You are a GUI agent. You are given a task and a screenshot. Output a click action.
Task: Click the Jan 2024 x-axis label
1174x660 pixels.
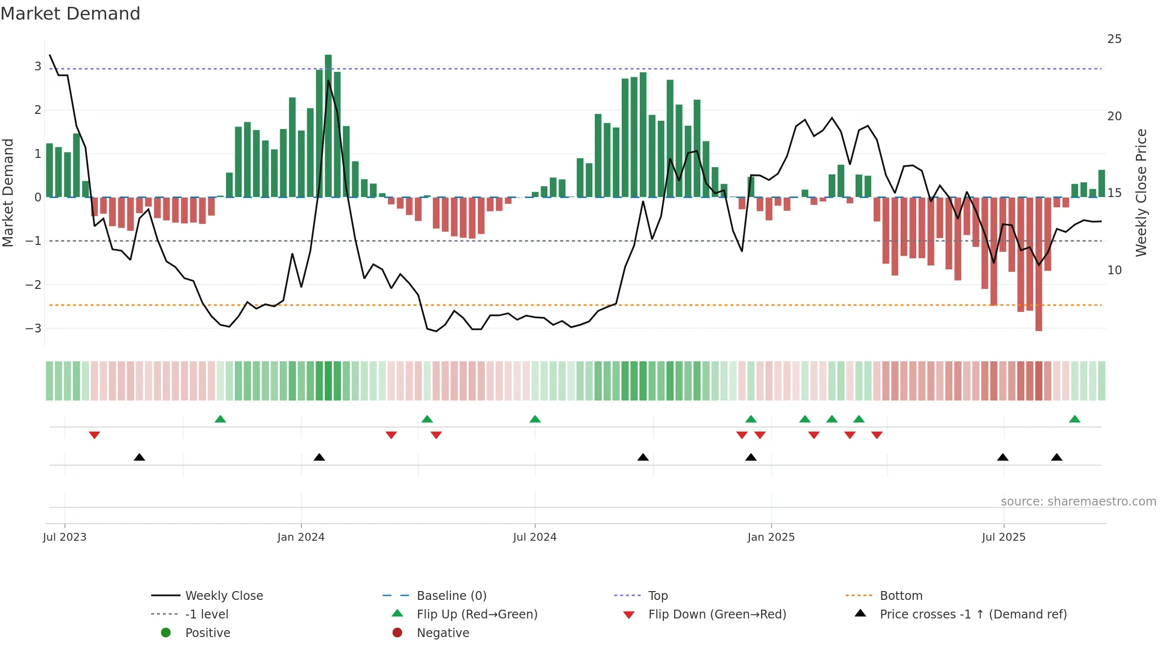click(x=301, y=537)
